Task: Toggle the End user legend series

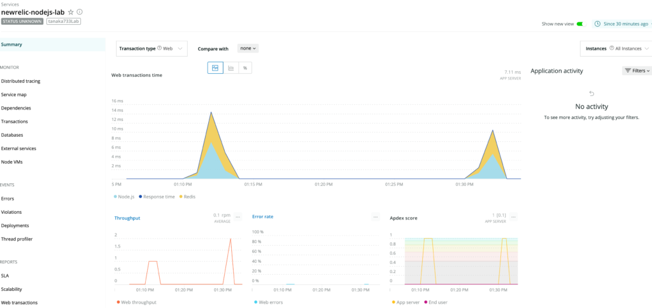Action: tap(436, 302)
